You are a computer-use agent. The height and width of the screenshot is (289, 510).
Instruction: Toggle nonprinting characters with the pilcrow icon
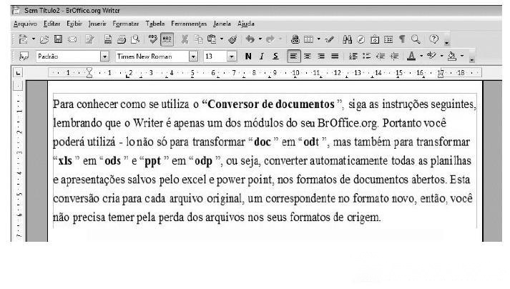tap(402, 39)
